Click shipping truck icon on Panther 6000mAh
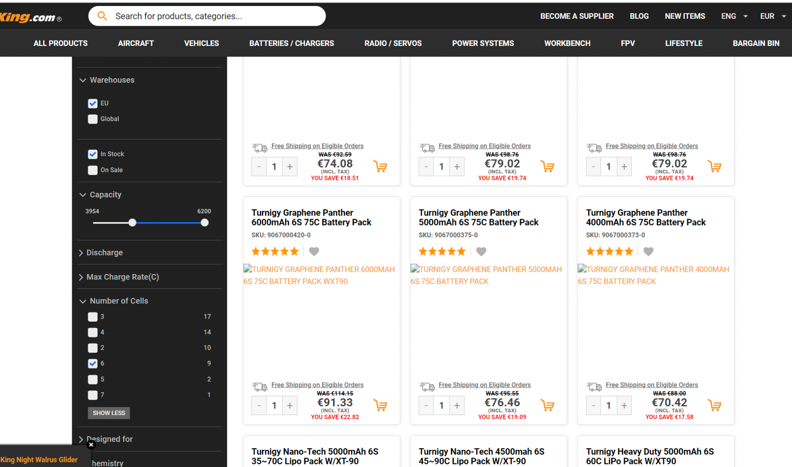792x467 pixels. 260,386
